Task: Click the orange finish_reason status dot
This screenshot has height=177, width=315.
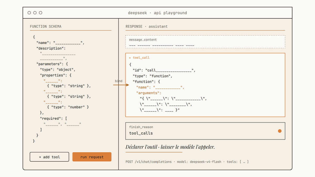Action: [x=280, y=131]
